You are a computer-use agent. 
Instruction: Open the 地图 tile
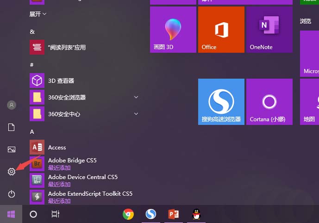click(309, 102)
